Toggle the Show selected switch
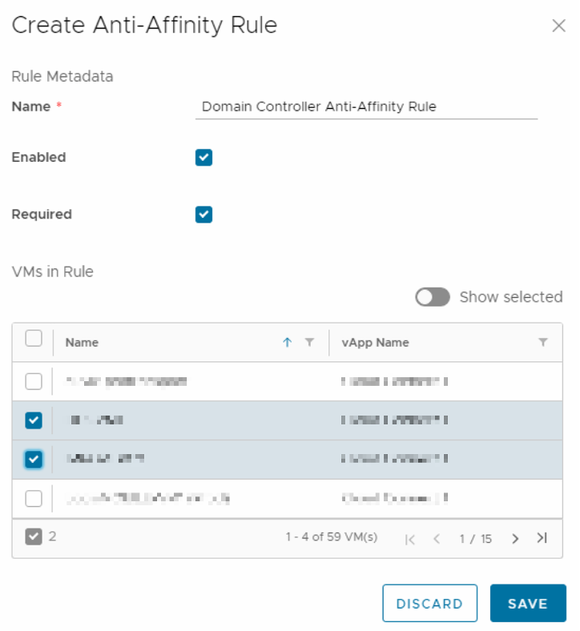 point(433,297)
